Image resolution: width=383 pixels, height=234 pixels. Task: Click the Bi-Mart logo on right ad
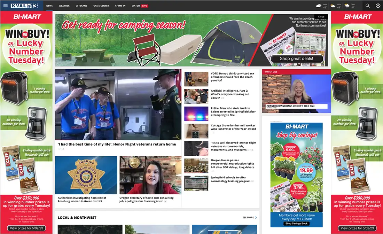(358, 17)
